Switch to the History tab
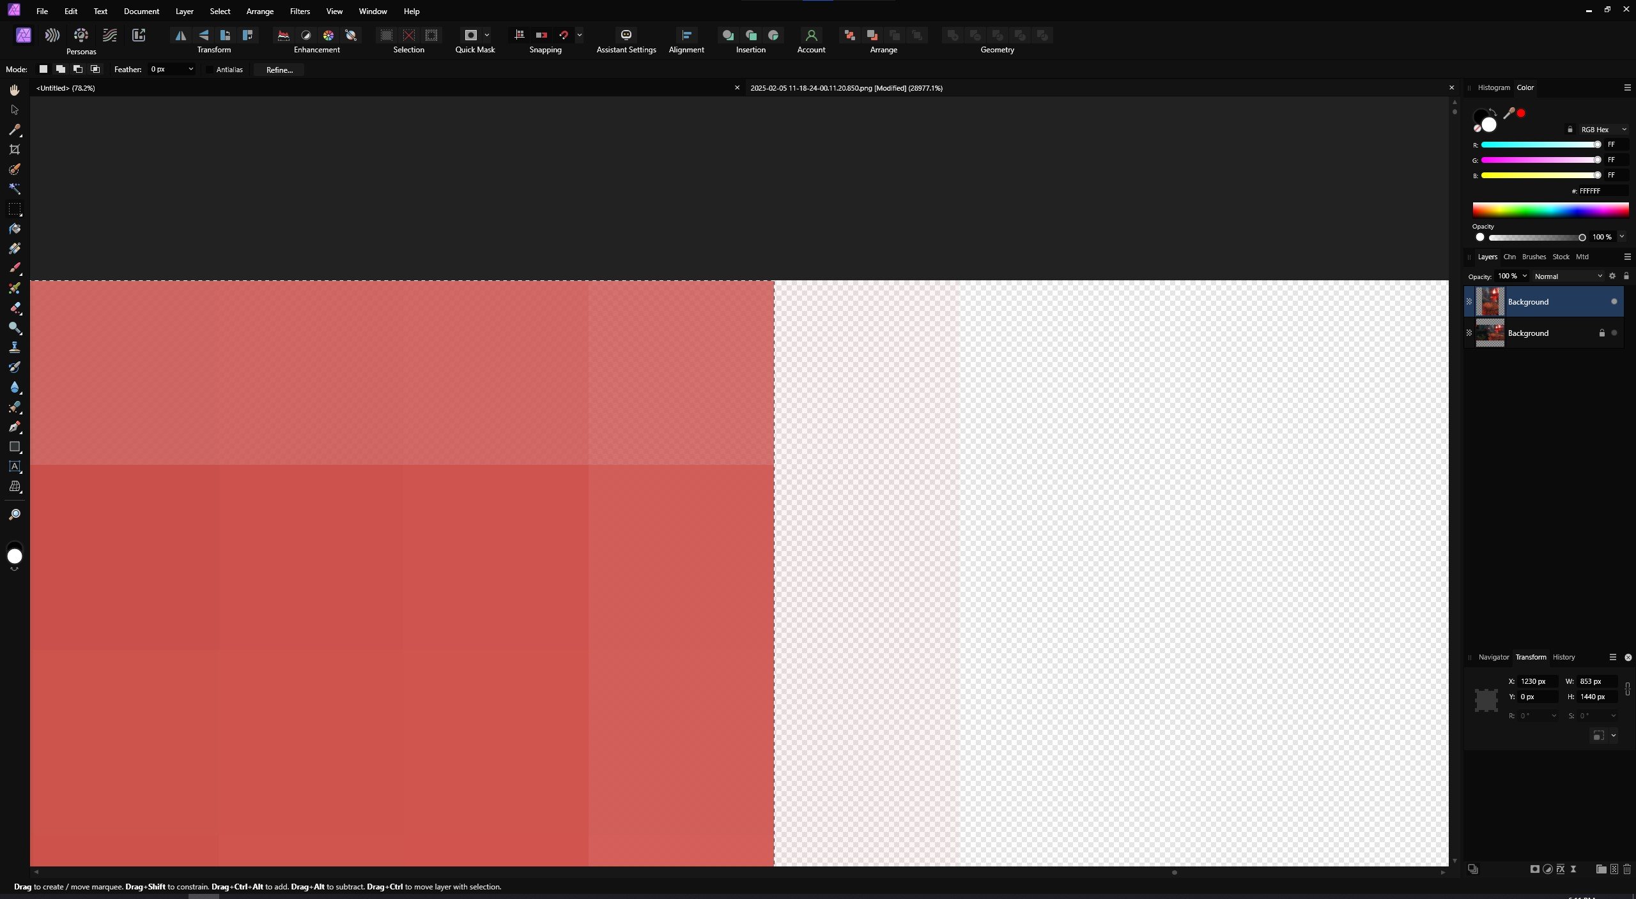Image resolution: width=1636 pixels, height=899 pixels. [1564, 657]
